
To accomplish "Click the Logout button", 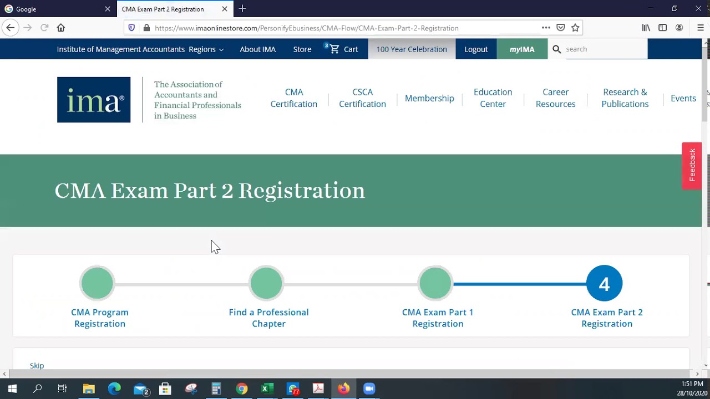I will pos(476,49).
